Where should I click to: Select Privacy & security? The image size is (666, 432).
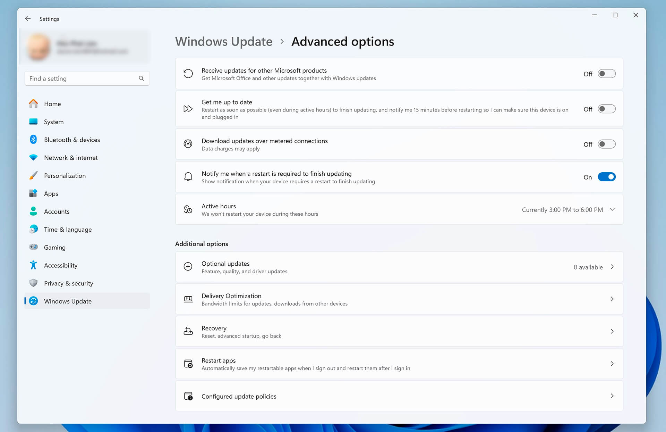click(x=87, y=283)
